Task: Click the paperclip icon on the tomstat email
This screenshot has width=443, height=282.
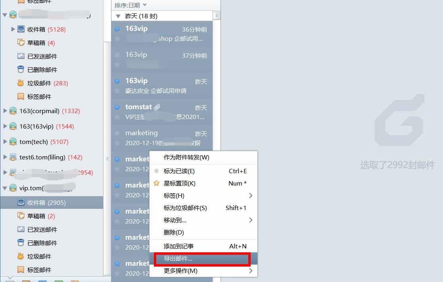Action: (157, 106)
